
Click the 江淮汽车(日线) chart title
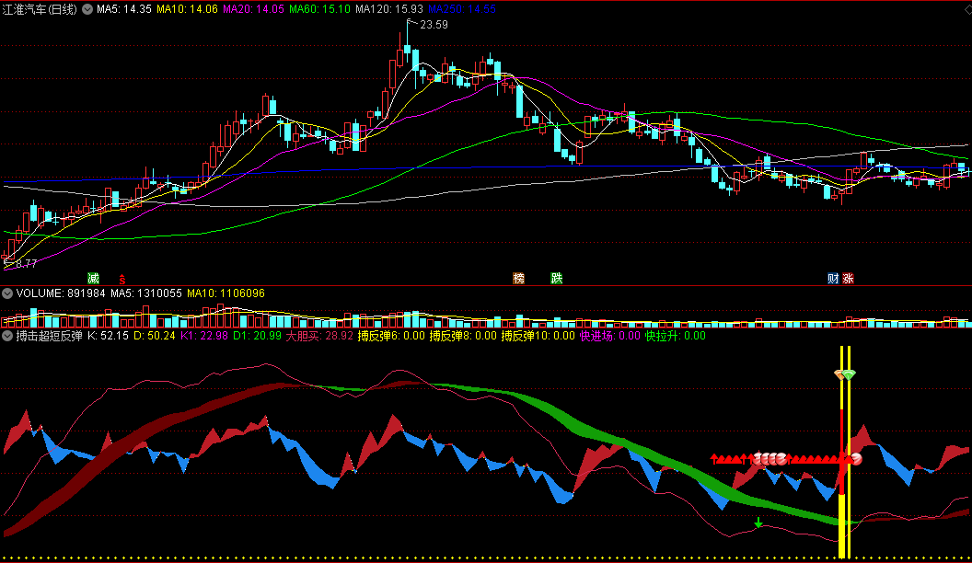click(40, 9)
